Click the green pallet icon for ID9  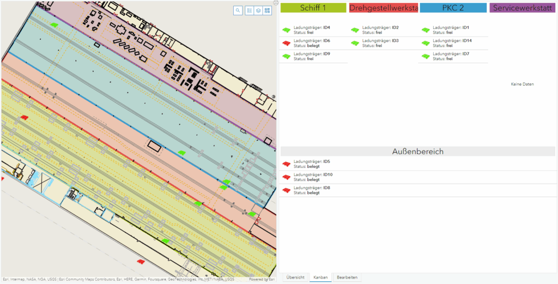click(x=287, y=56)
